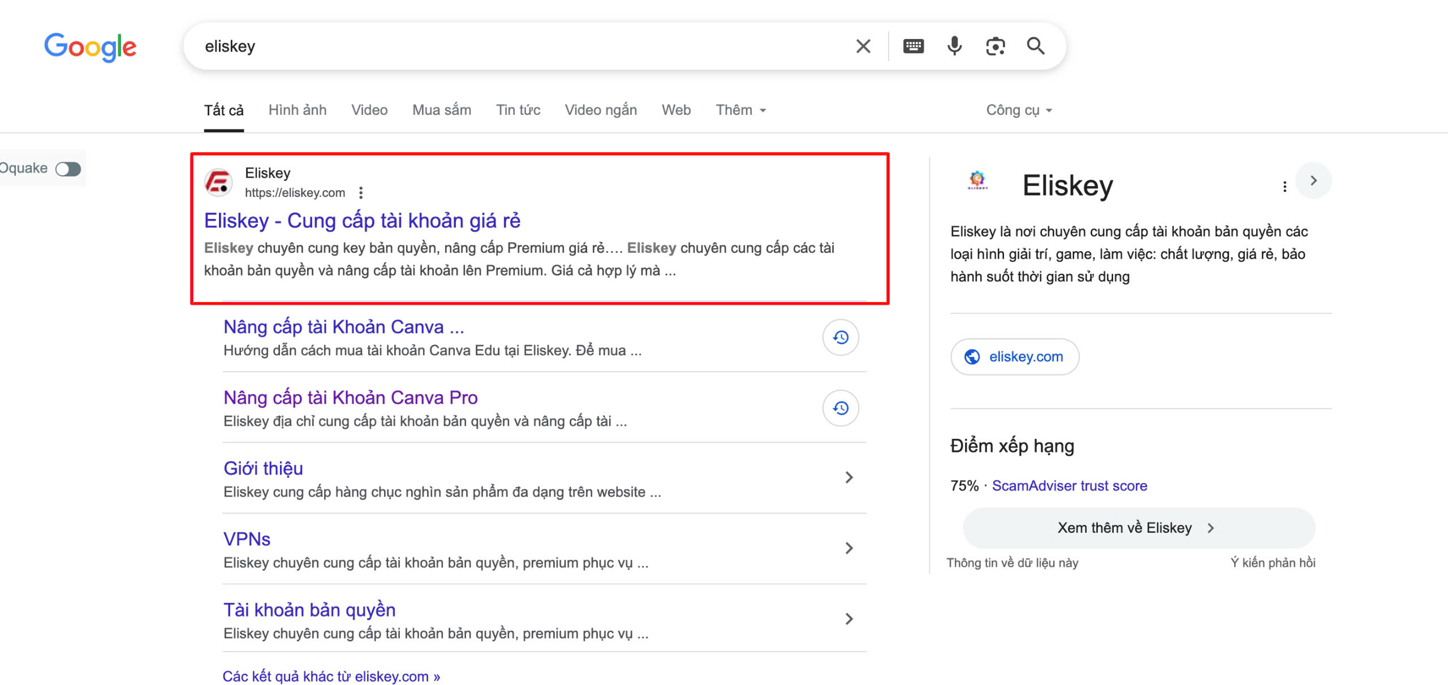The image size is (1448, 685).
Task: Click the Eliskey heading in the knowledge panel
Action: click(x=1068, y=186)
